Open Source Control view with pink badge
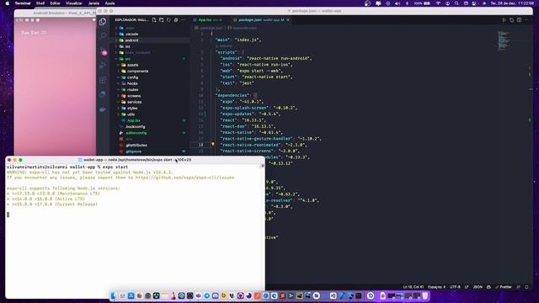Screen dimensions: 539x303 pos(103,50)
